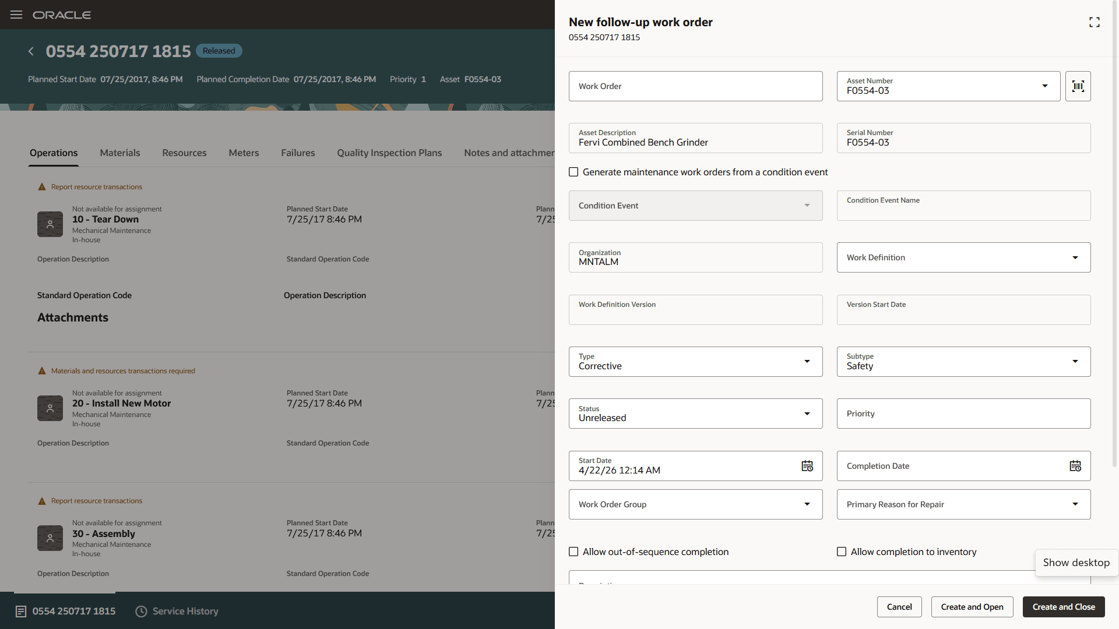Click the Service History clock icon
Screen dimensions: 1119x629
141,612
